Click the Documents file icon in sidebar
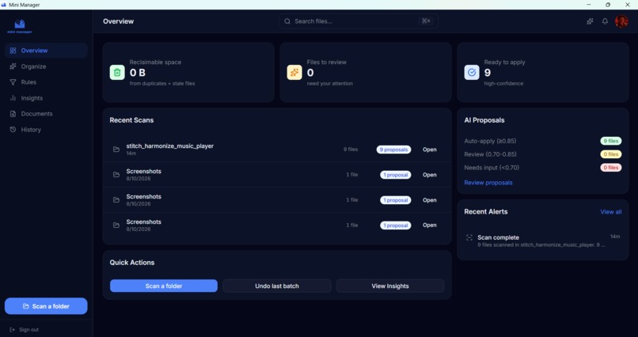The width and height of the screenshot is (638, 337). pyautogui.click(x=13, y=114)
